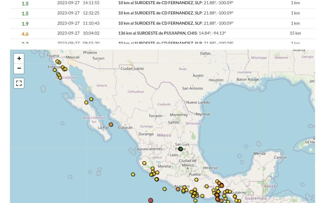Image resolution: width=325 pixels, height=203 pixels.
Task: Click the Phoenix label on the map
Action: [90, 53]
